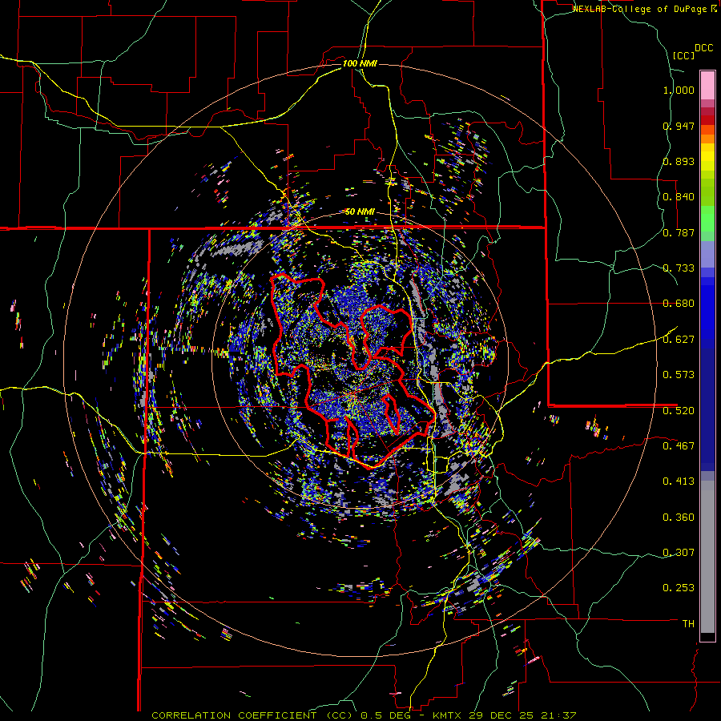Click the 0.840 legend value

(x=679, y=197)
